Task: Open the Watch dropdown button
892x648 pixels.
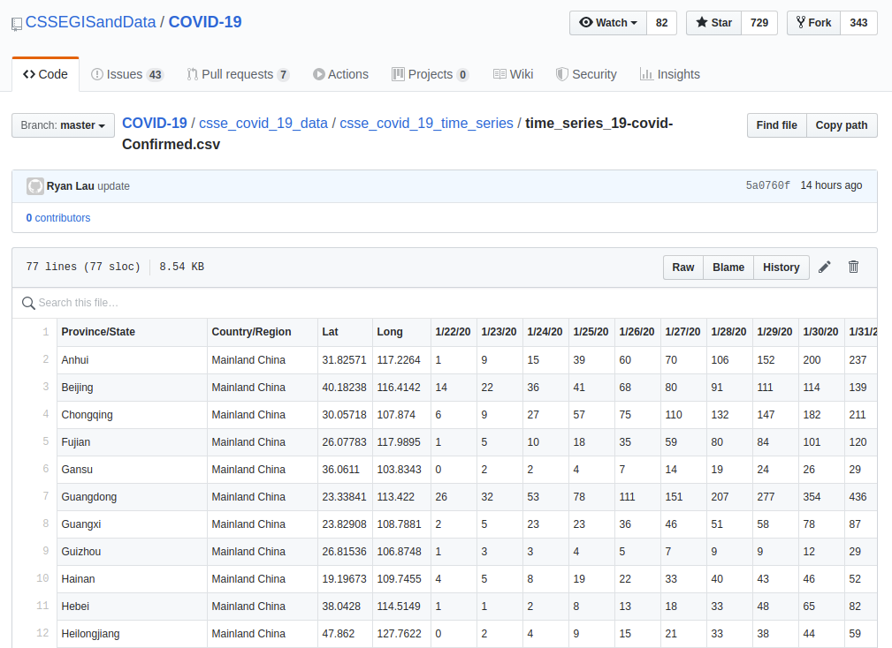Action: (x=608, y=23)
